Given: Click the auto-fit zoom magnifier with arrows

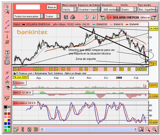Looking at the screenshot, I should [x=141, y=129].
